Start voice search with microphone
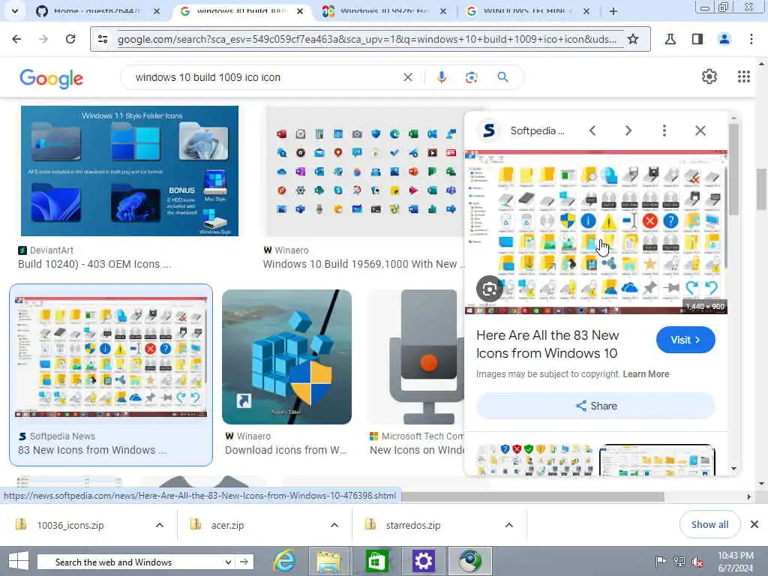The image size is (768, 576). [441, 77]
